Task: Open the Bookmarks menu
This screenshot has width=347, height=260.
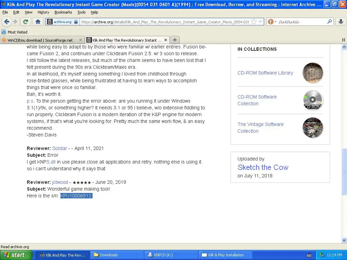Action: click(63, 13)
